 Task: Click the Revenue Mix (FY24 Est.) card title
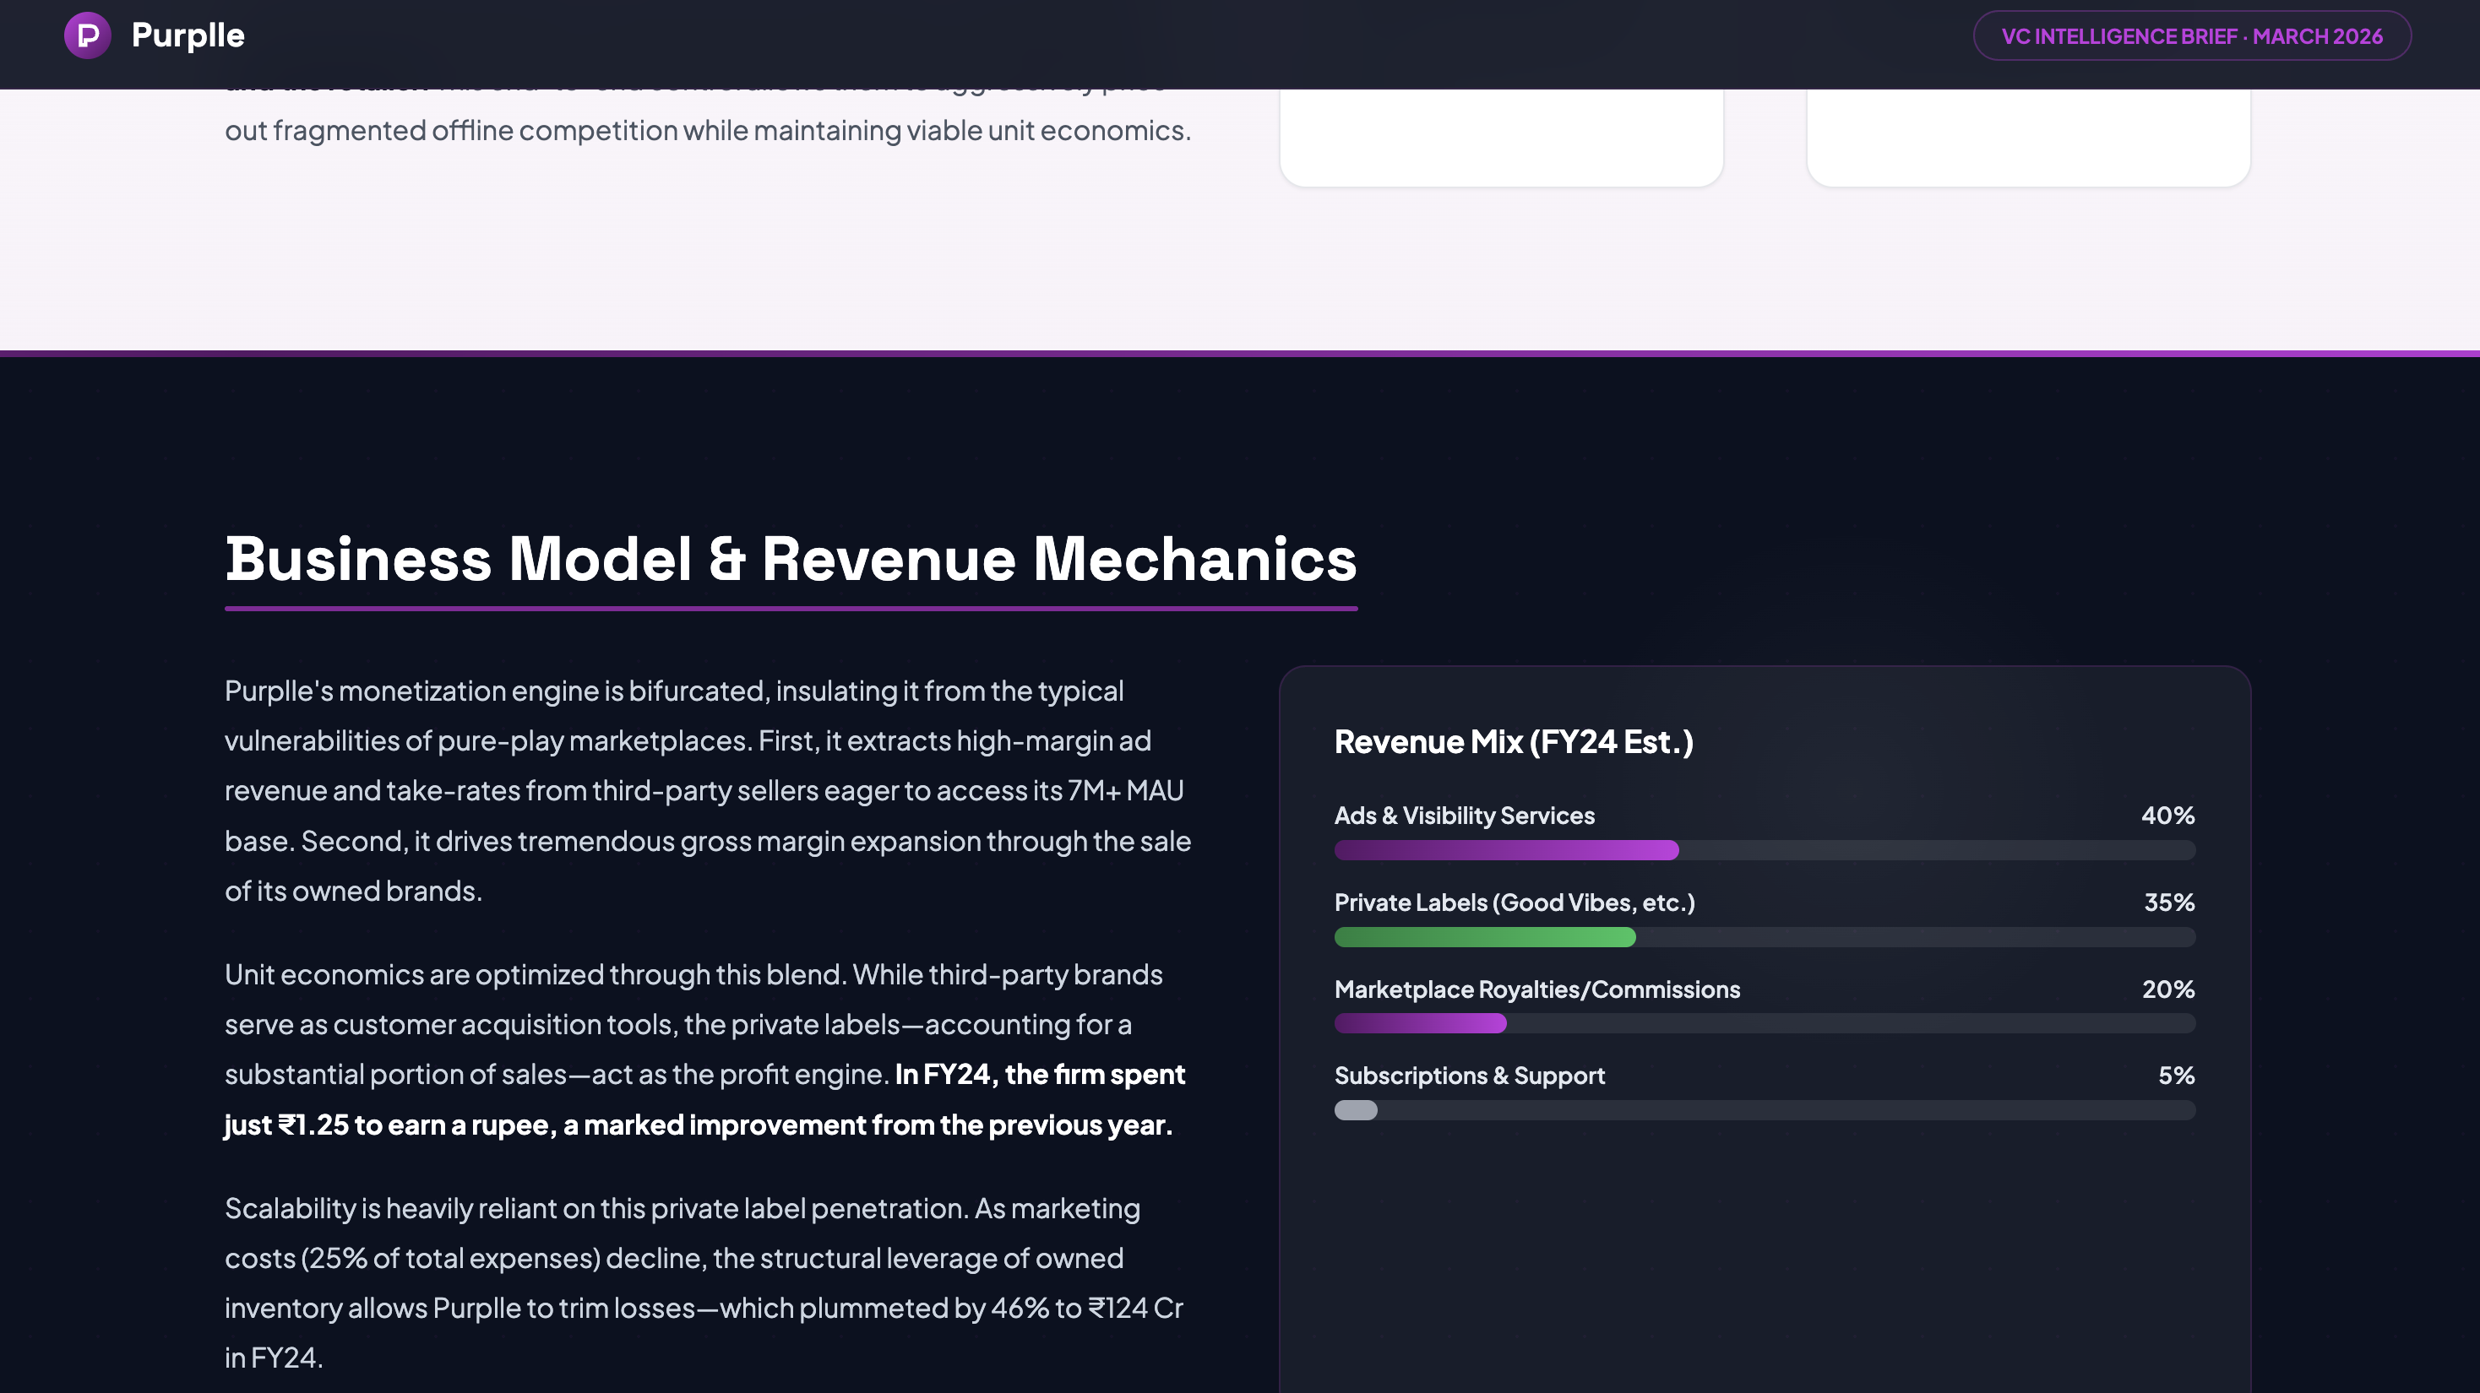(1514, 742)
